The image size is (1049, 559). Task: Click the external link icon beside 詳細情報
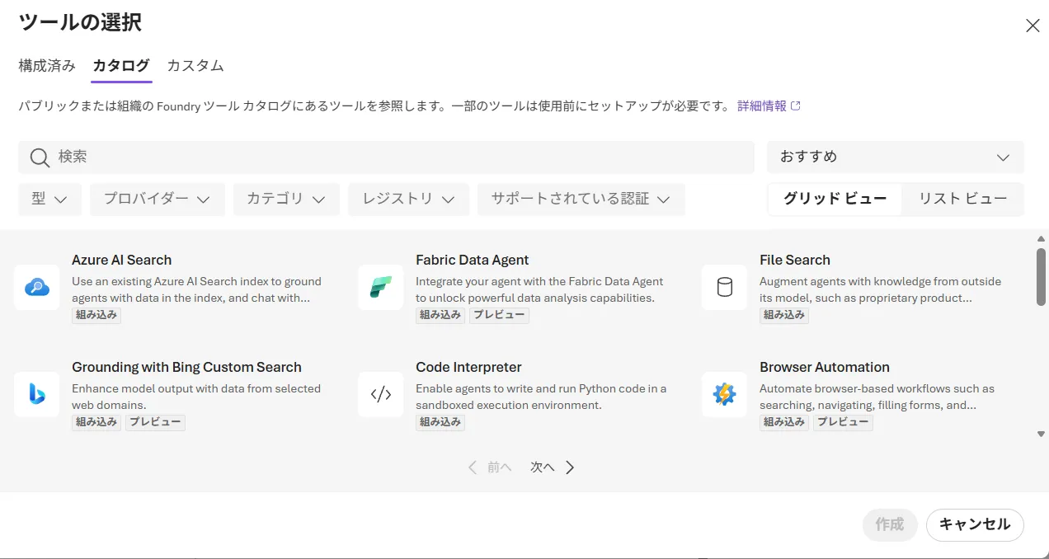[x=796, y=106]
